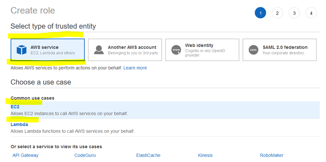Open CodeGuru service use cases

click(85, 155)
